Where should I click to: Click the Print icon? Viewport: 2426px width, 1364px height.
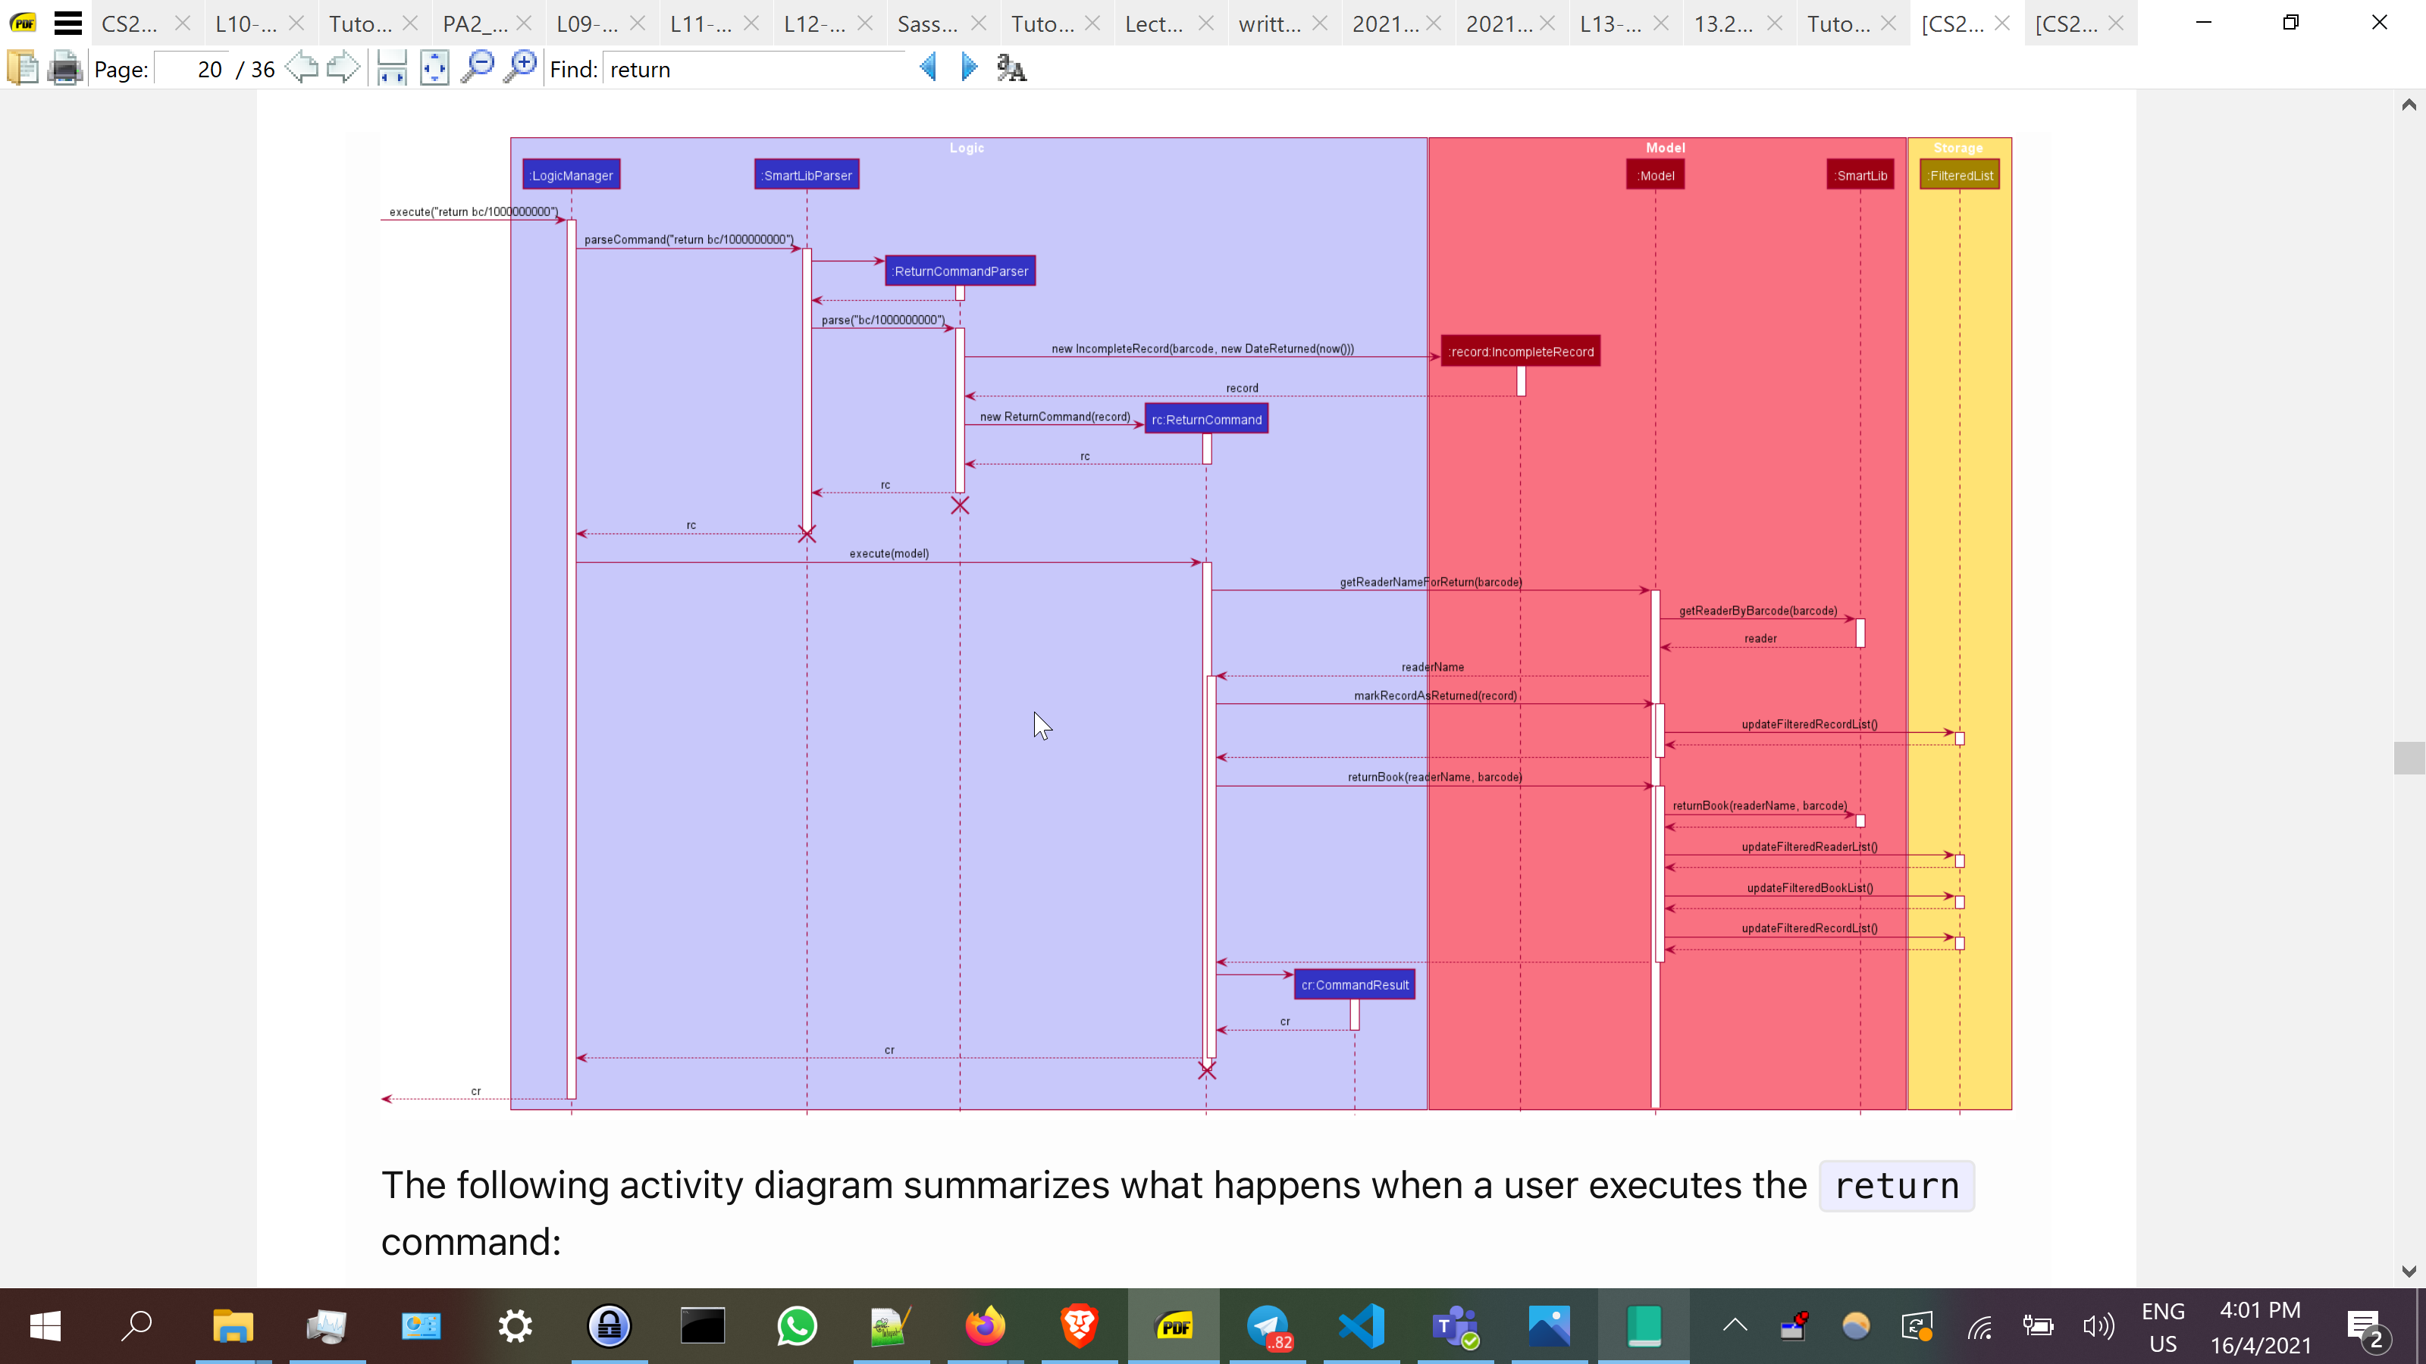pos(65,67)
